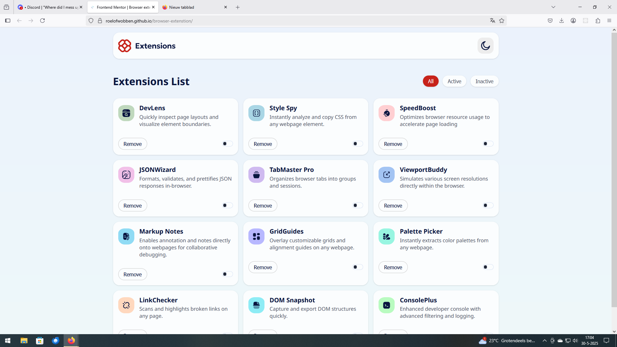Toggle dark mode with moon icon
617x347 pixels.
coord(485,46)
